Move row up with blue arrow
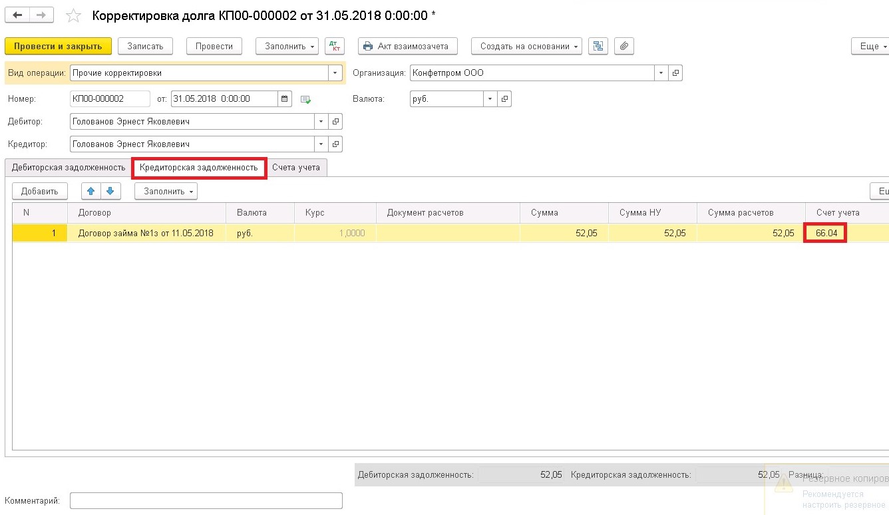Viewport: 889px width, 515px height. click(91, 191)
